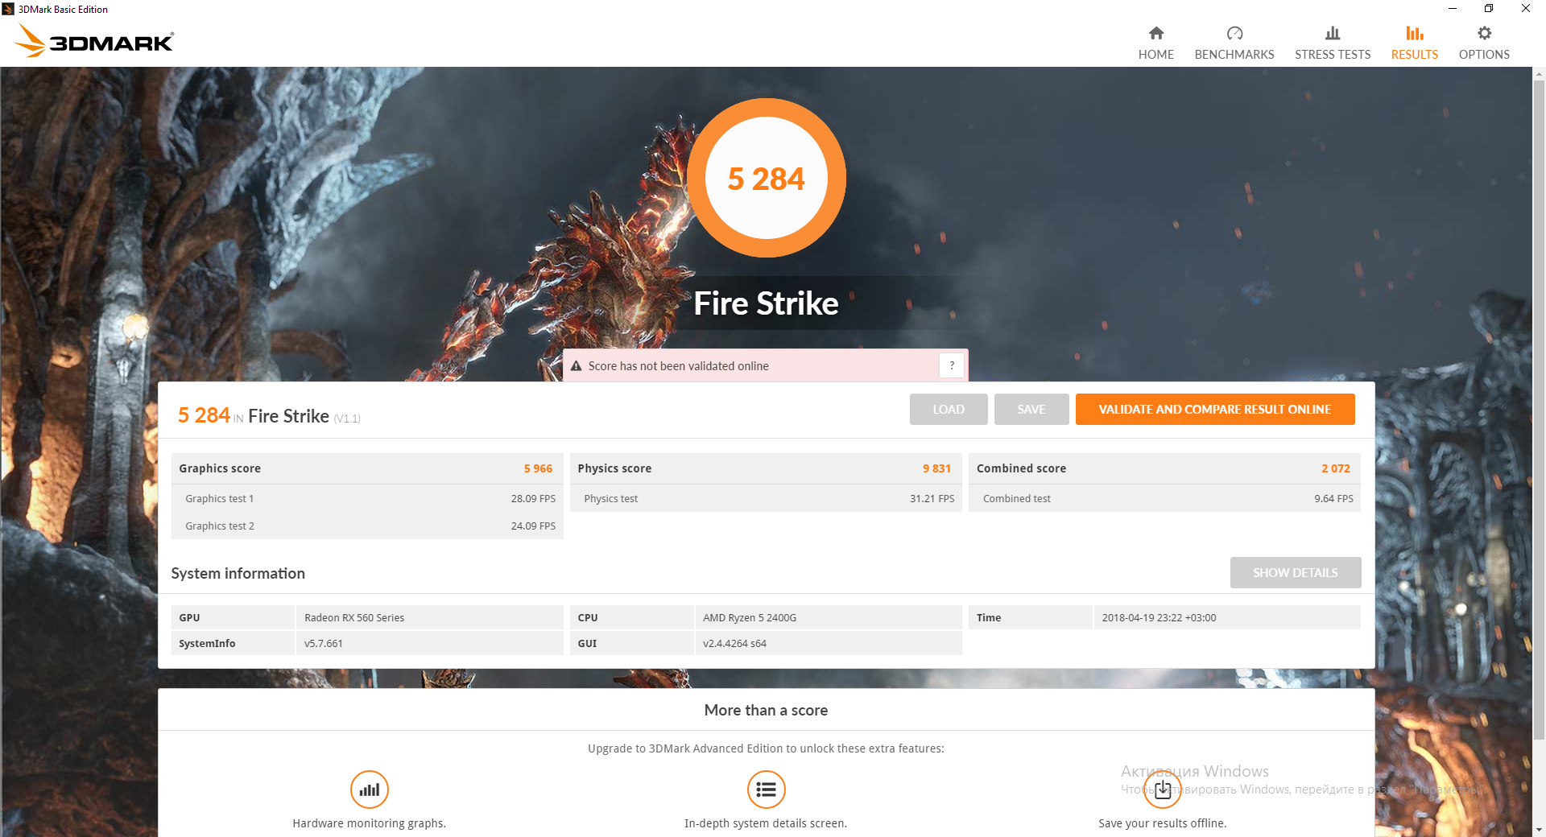
Task: Open the Benchmarks gauge icon
Action: pos(1234,33)
